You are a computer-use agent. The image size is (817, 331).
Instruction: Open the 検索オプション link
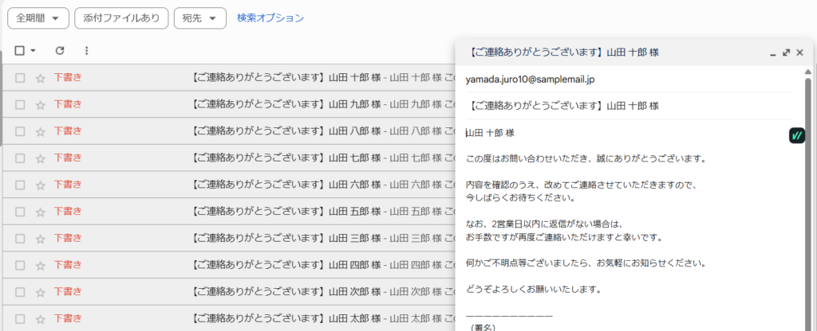tap(270, 18)
